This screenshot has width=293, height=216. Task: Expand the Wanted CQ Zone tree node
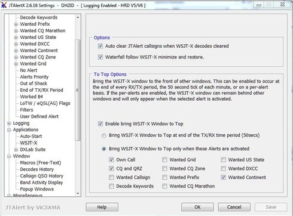tap(16, 57)
